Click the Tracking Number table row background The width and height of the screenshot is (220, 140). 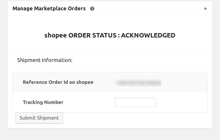pos(110,102)
